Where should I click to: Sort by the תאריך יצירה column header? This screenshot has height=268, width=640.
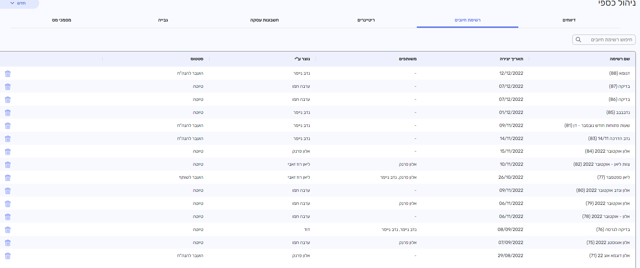click(511, 59)
